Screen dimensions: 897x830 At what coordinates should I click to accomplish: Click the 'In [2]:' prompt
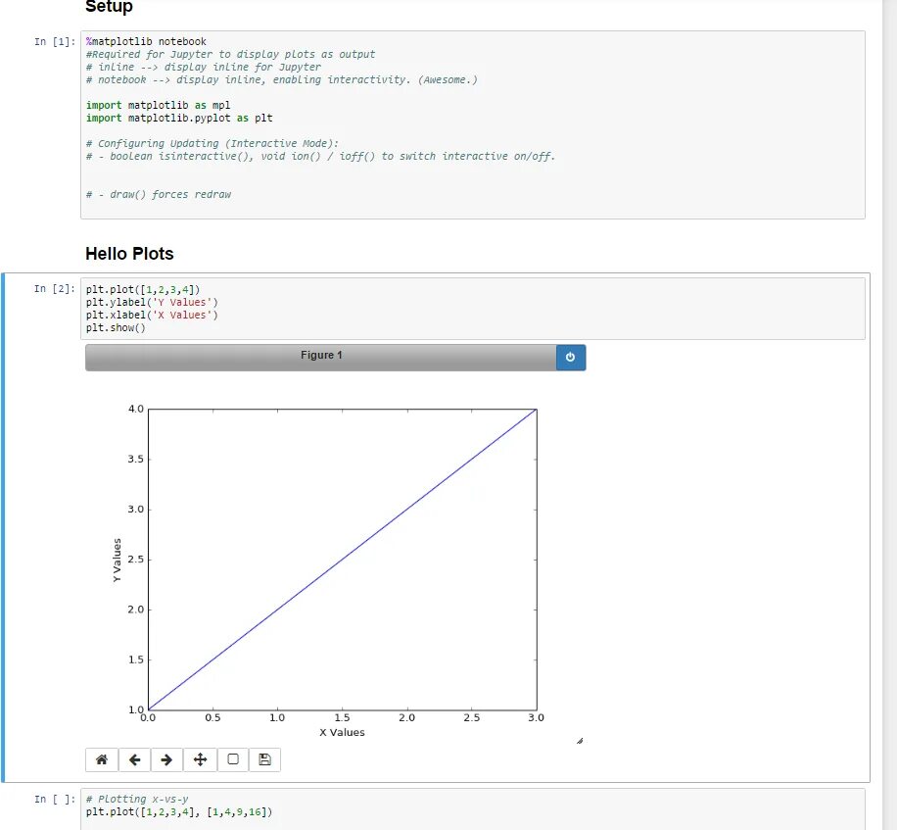point(54,288)
